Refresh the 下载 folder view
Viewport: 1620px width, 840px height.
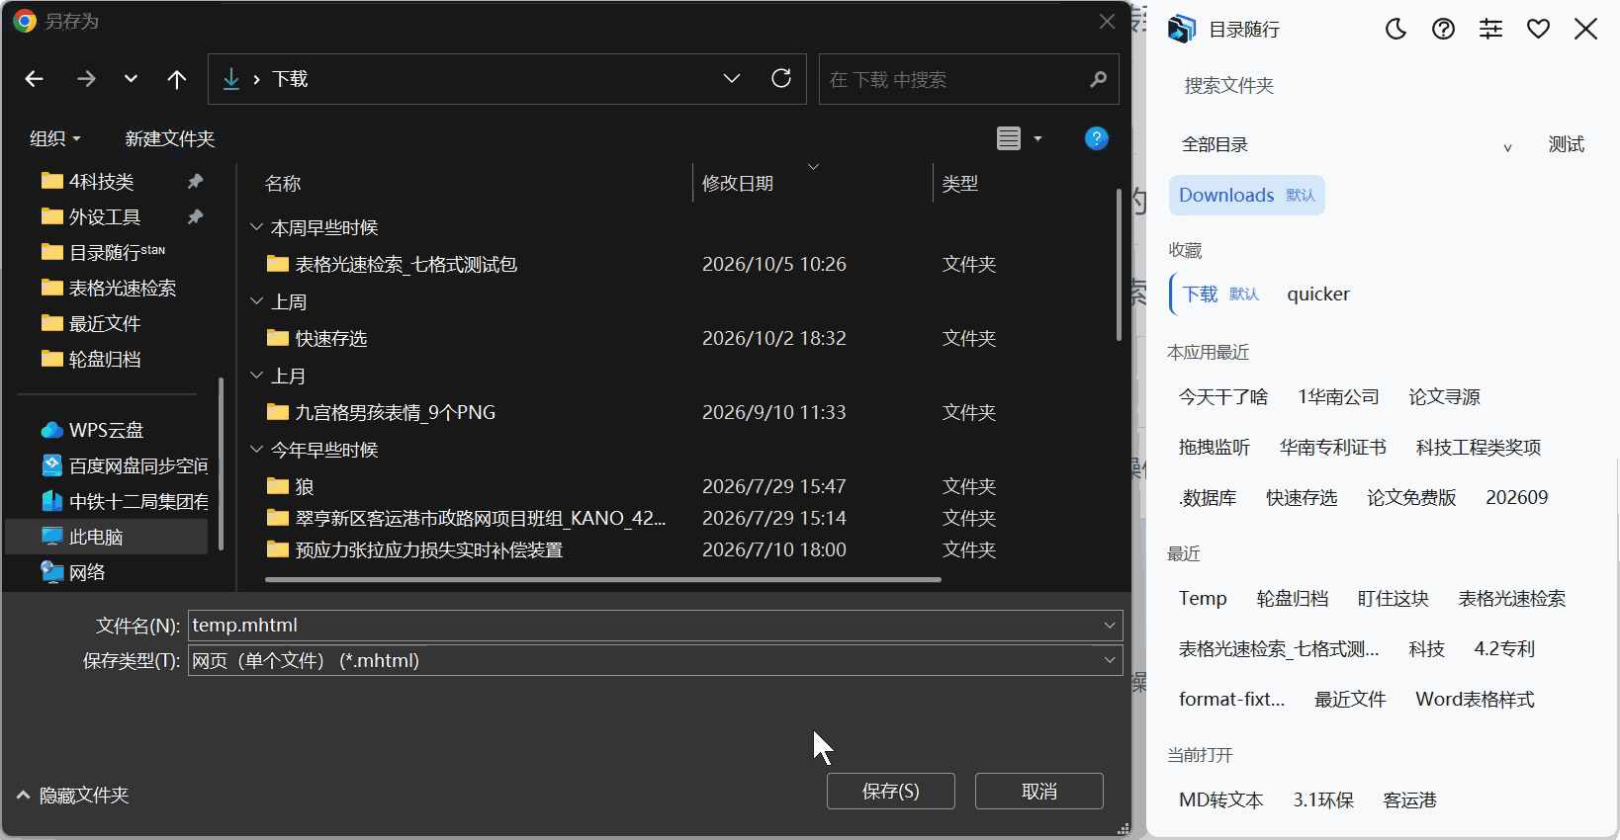click(781, 79)
